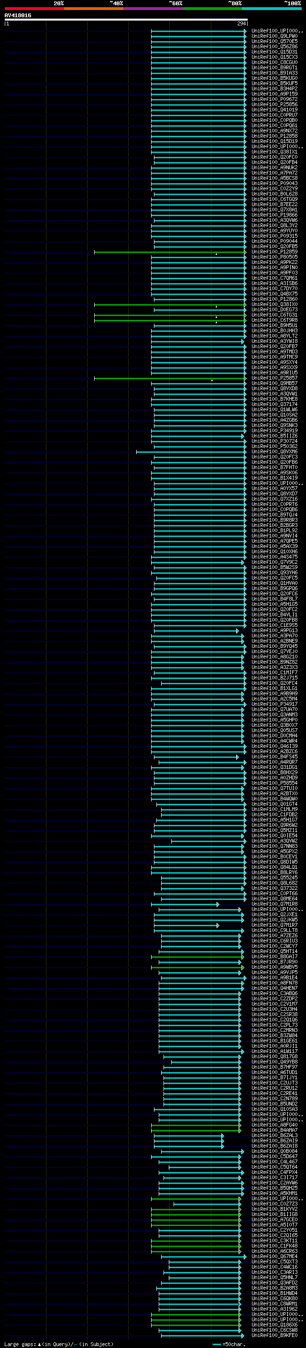Select the UniRef100_C0PRU7 label
Screen dimensions: 306x1348
pyautogui.click(x=274, y=115)
